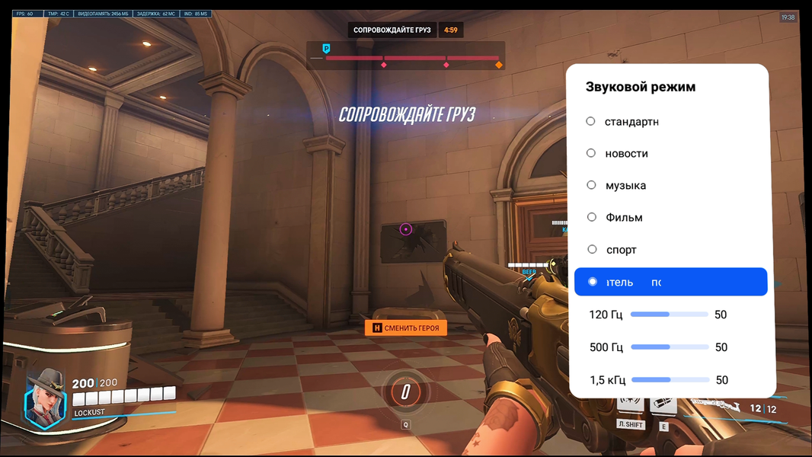This screenshot has height=457, width=812.
Task: Click the LOCKUST player name
Action: point(89,412)
